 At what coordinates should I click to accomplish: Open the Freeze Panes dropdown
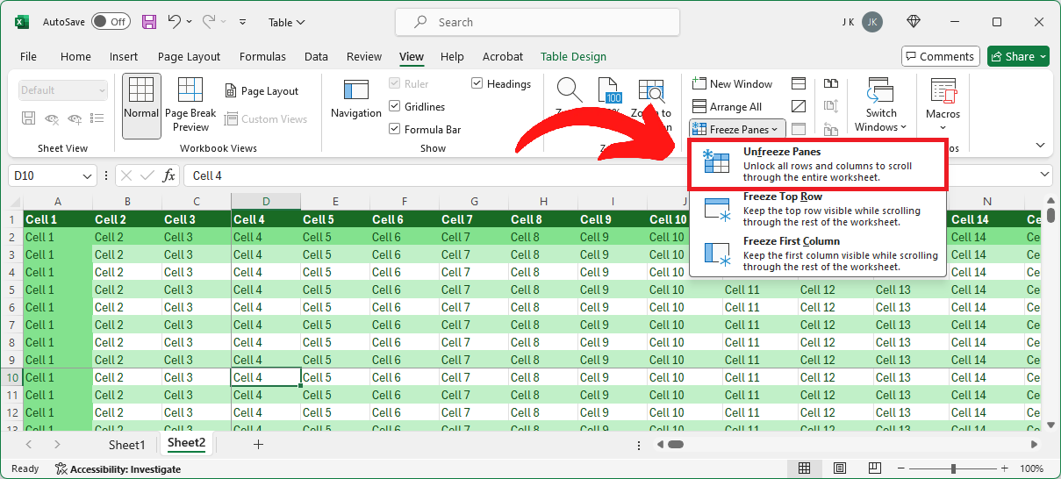click(735, 129)
